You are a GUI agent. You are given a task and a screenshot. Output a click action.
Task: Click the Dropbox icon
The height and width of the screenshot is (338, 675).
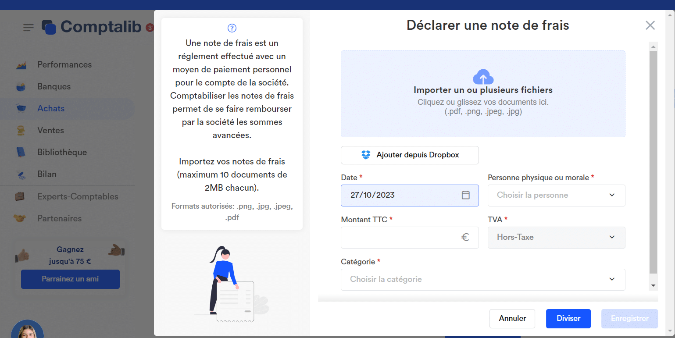click(x=365, y=155)
